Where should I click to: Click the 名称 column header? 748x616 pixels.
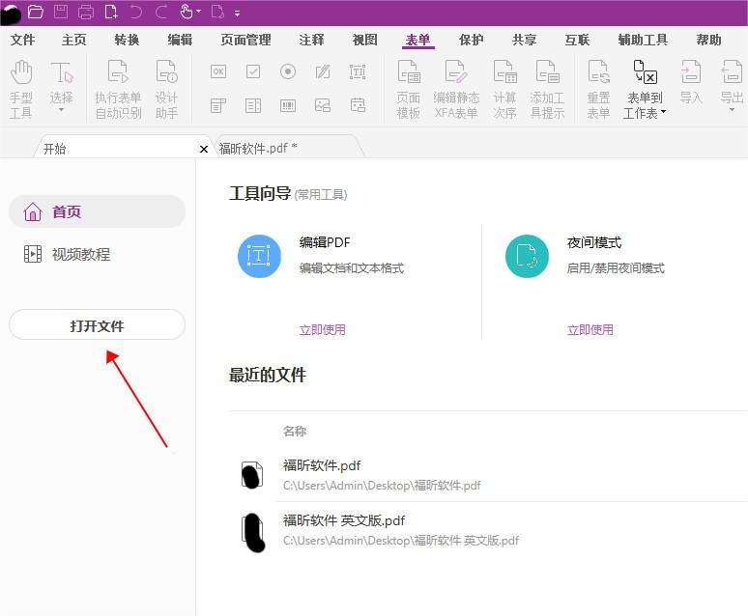295,431
